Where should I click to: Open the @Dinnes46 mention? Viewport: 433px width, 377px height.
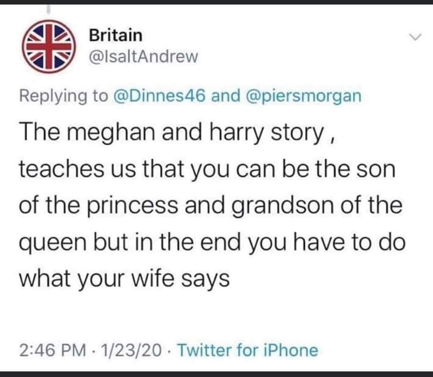[160, 96]
